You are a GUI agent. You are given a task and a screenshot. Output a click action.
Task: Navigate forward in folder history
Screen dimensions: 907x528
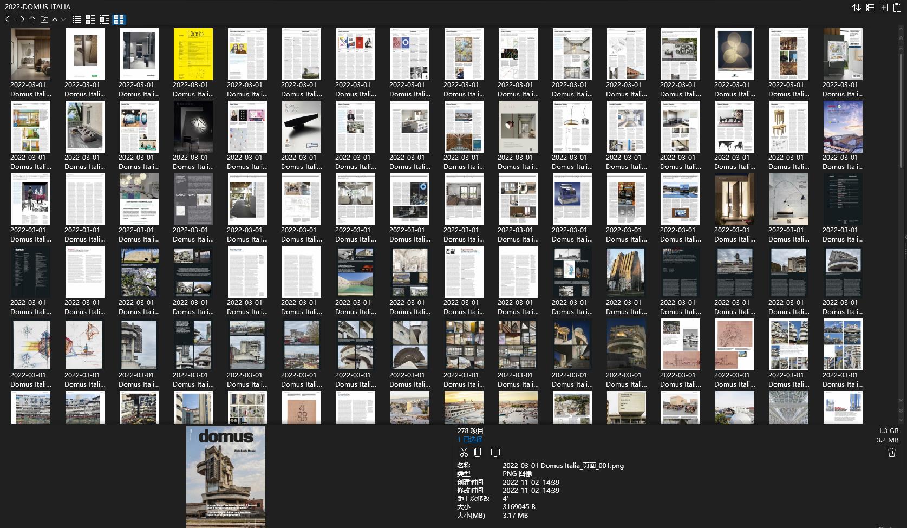coord(21,19)
